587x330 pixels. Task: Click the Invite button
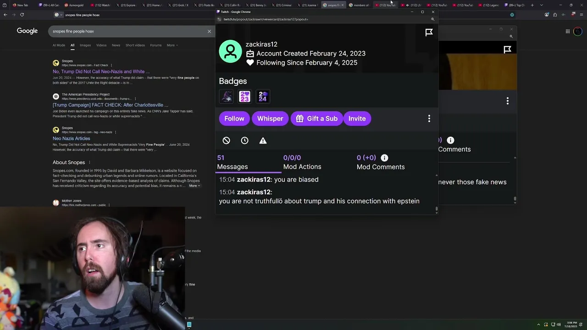point(357,119)
